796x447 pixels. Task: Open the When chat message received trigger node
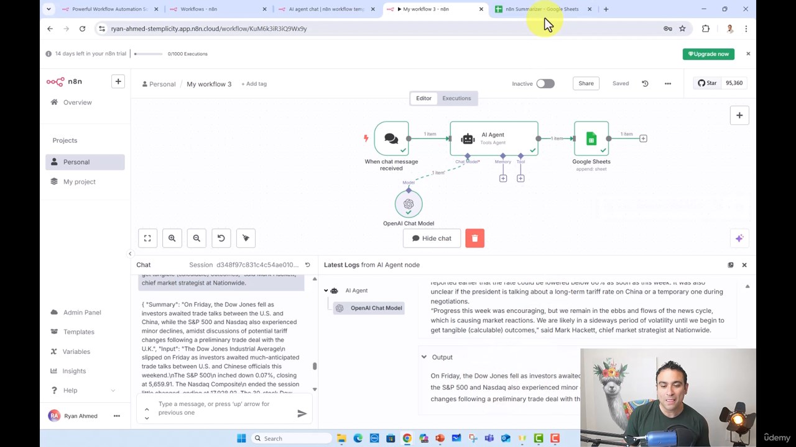(x=391, y=138)
